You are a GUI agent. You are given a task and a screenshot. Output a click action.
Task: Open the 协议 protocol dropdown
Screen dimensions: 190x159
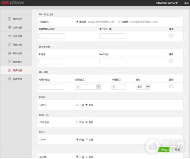143,87
